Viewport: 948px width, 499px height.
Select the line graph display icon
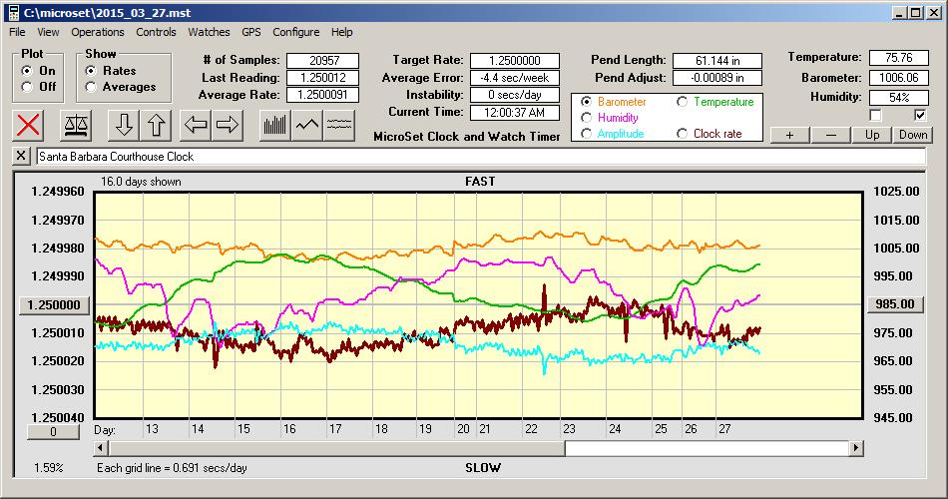307,125
